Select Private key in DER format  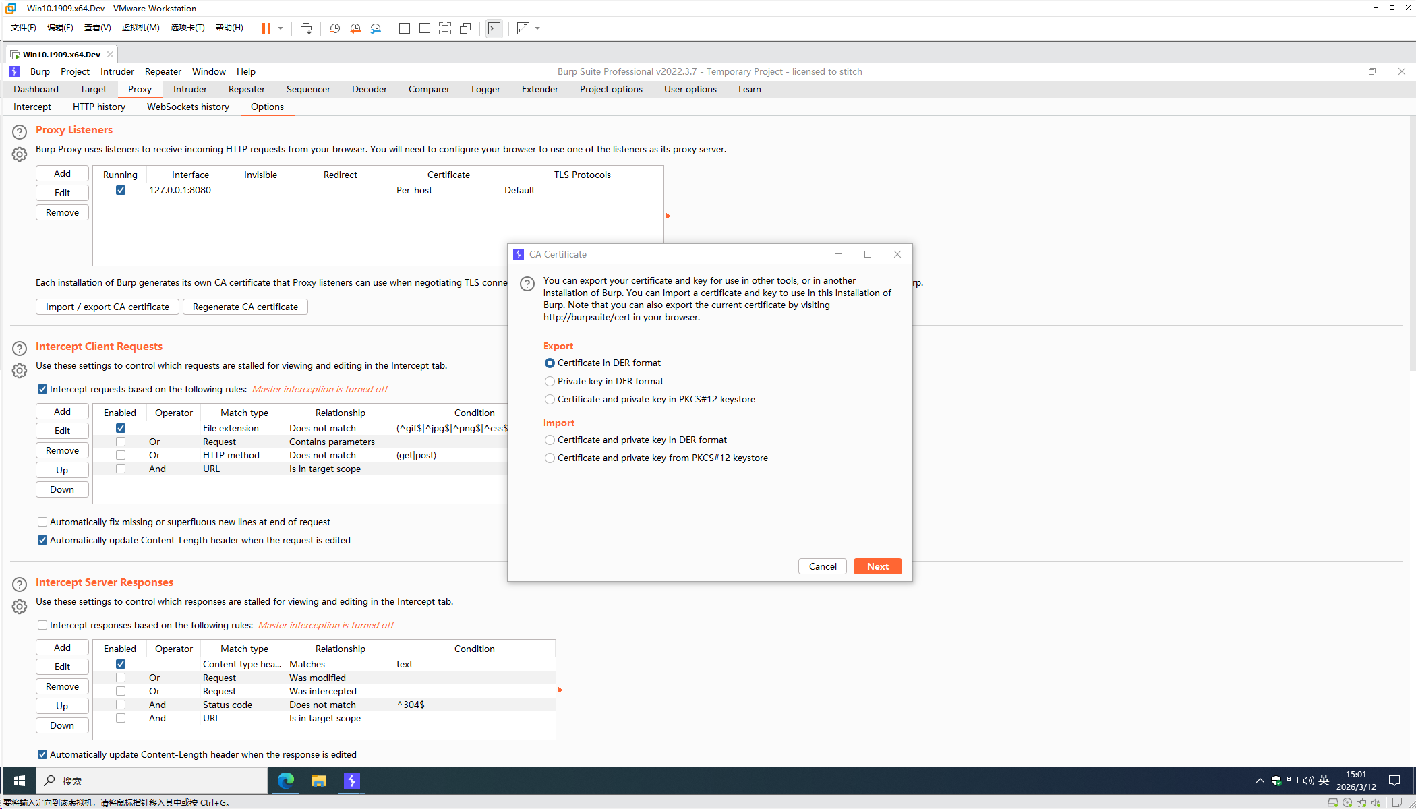pyautogui.click(x=550, y=382)
